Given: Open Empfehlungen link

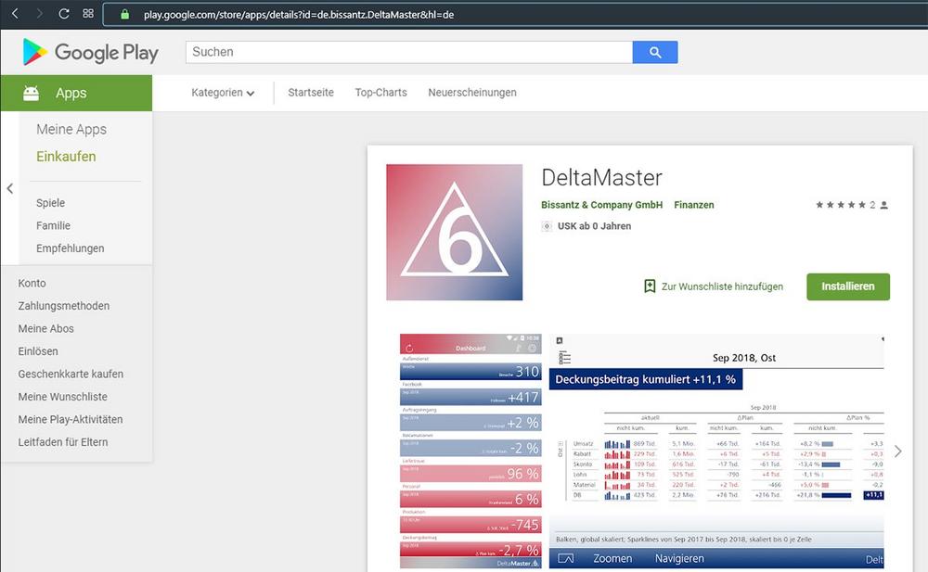Looking at the screenshot, I should [70, 248].
